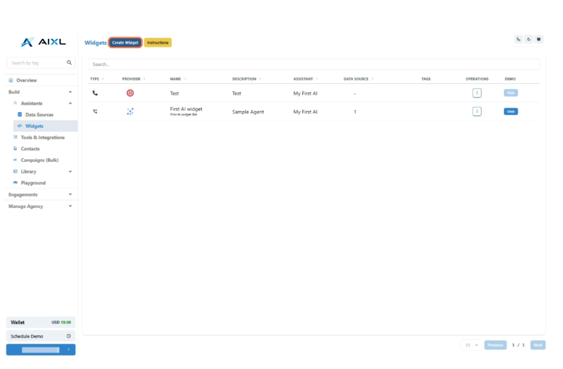Open the rows-per-page dropdown
This screenshot has width=563, height=369.
pyautogui.click(x=471, y=345)
